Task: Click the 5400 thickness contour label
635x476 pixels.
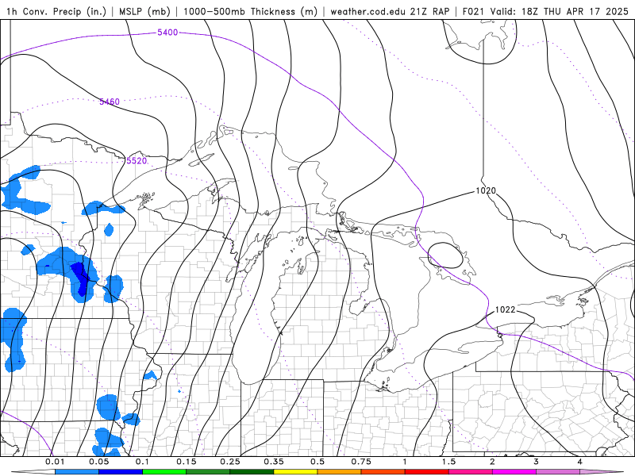Action: (167, 33)
